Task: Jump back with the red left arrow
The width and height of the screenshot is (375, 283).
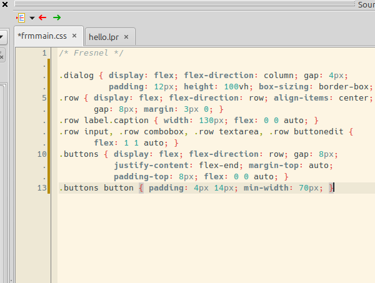Action: 42,17
